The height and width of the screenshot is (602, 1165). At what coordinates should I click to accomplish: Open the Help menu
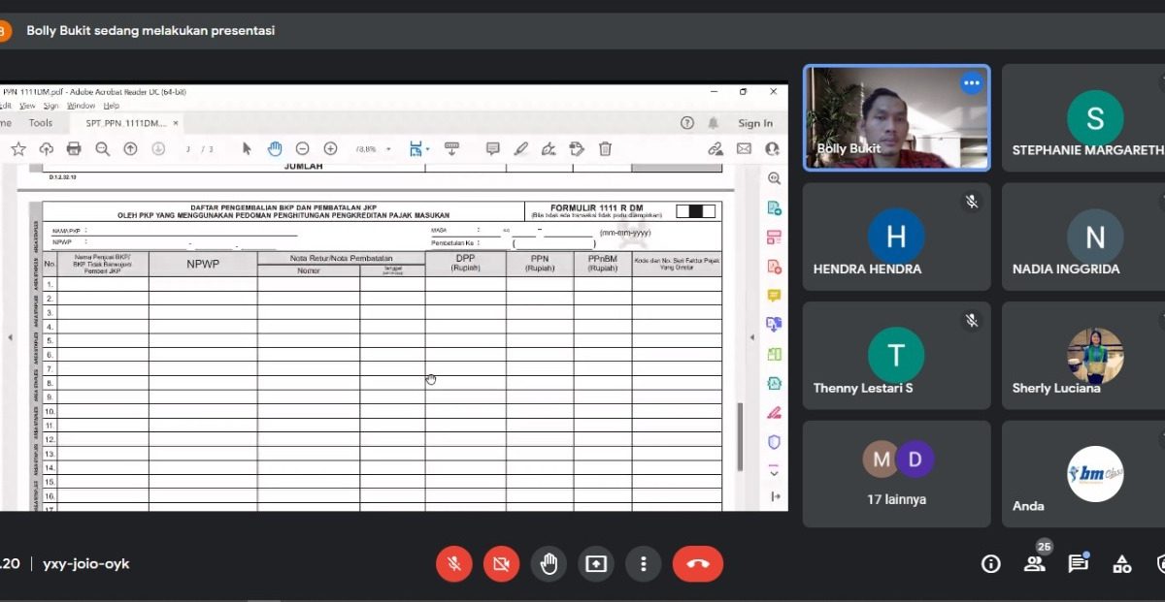point(111,106)
